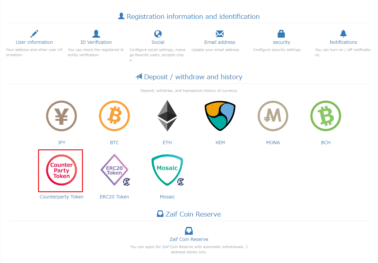
Task: Open the Mosaic teal shield icon
Action: pyautogui.click(x=168, y=170)
